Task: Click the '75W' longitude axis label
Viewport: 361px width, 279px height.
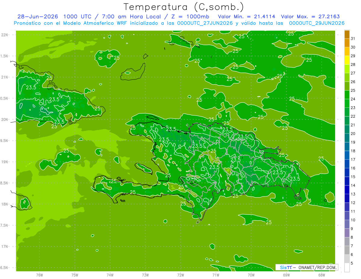Action: click(75, 275)
